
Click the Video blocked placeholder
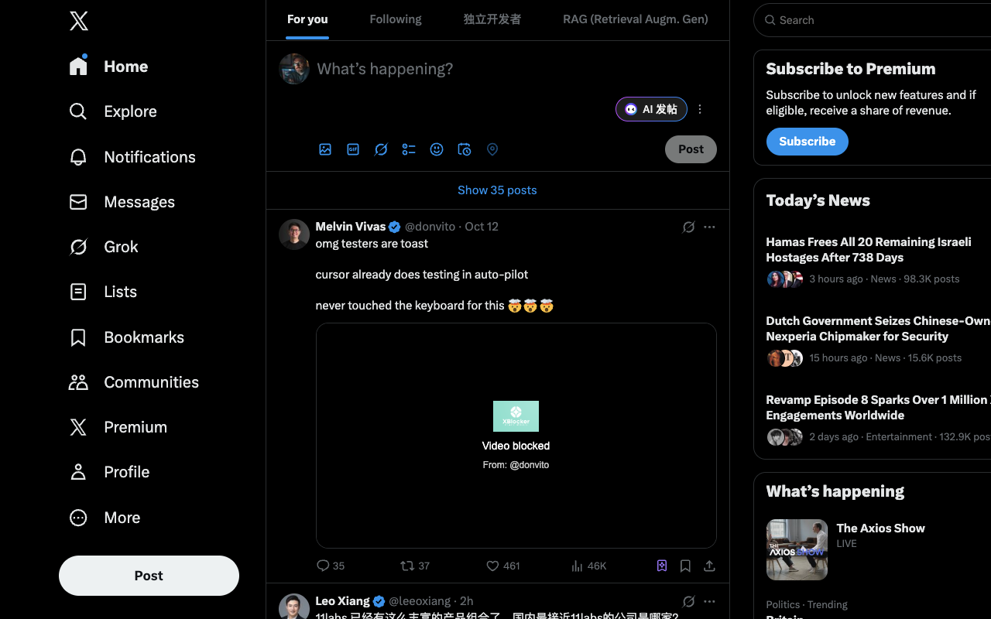coord(516,436)
